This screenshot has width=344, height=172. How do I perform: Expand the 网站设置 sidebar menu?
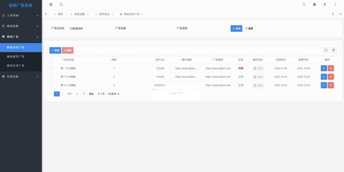(21, 26)
